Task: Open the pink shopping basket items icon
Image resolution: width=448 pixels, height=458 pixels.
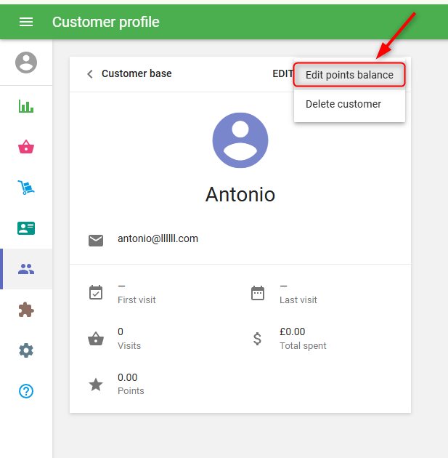Action: tap(26, 147)
